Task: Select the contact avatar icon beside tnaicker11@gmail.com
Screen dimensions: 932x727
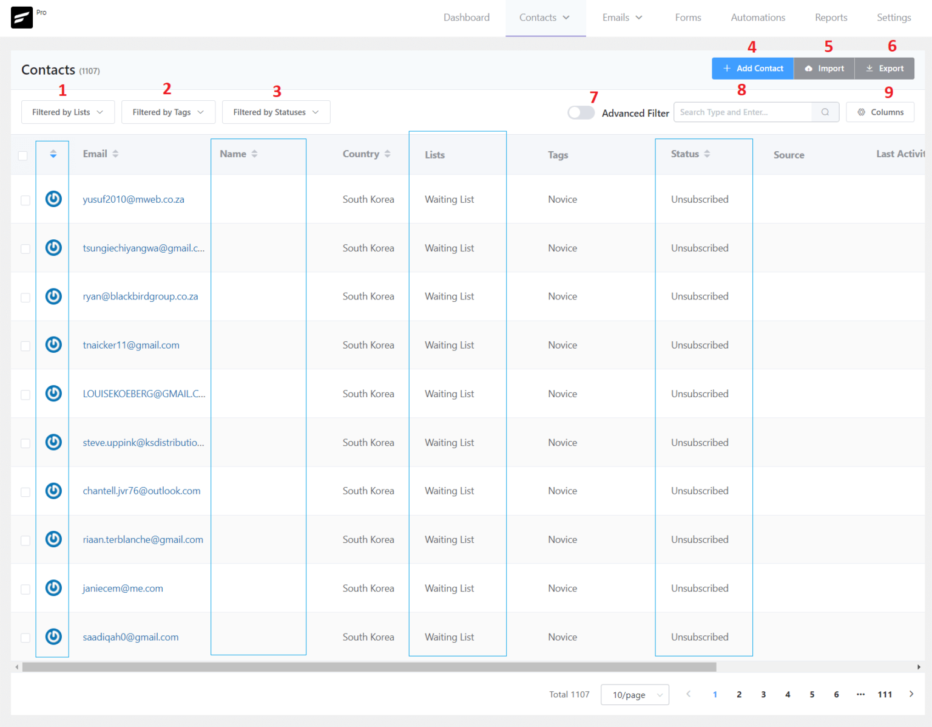Action: point(53,344)
